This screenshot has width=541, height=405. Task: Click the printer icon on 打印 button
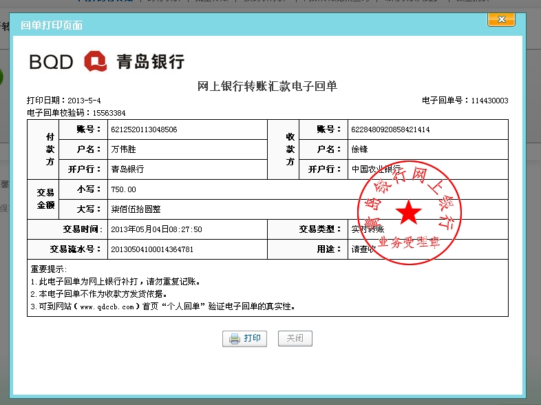pyautogui.click(x=235, y=339)
